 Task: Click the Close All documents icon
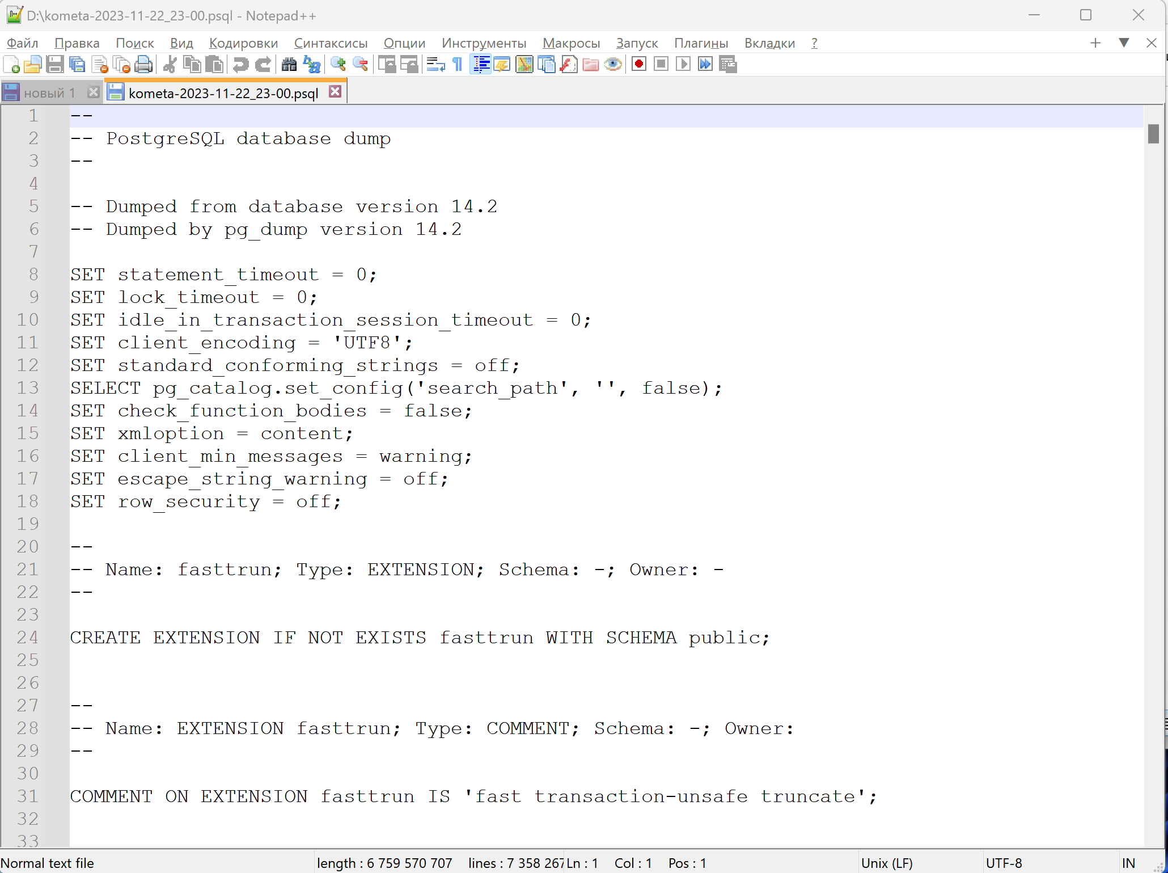(122, 65)
